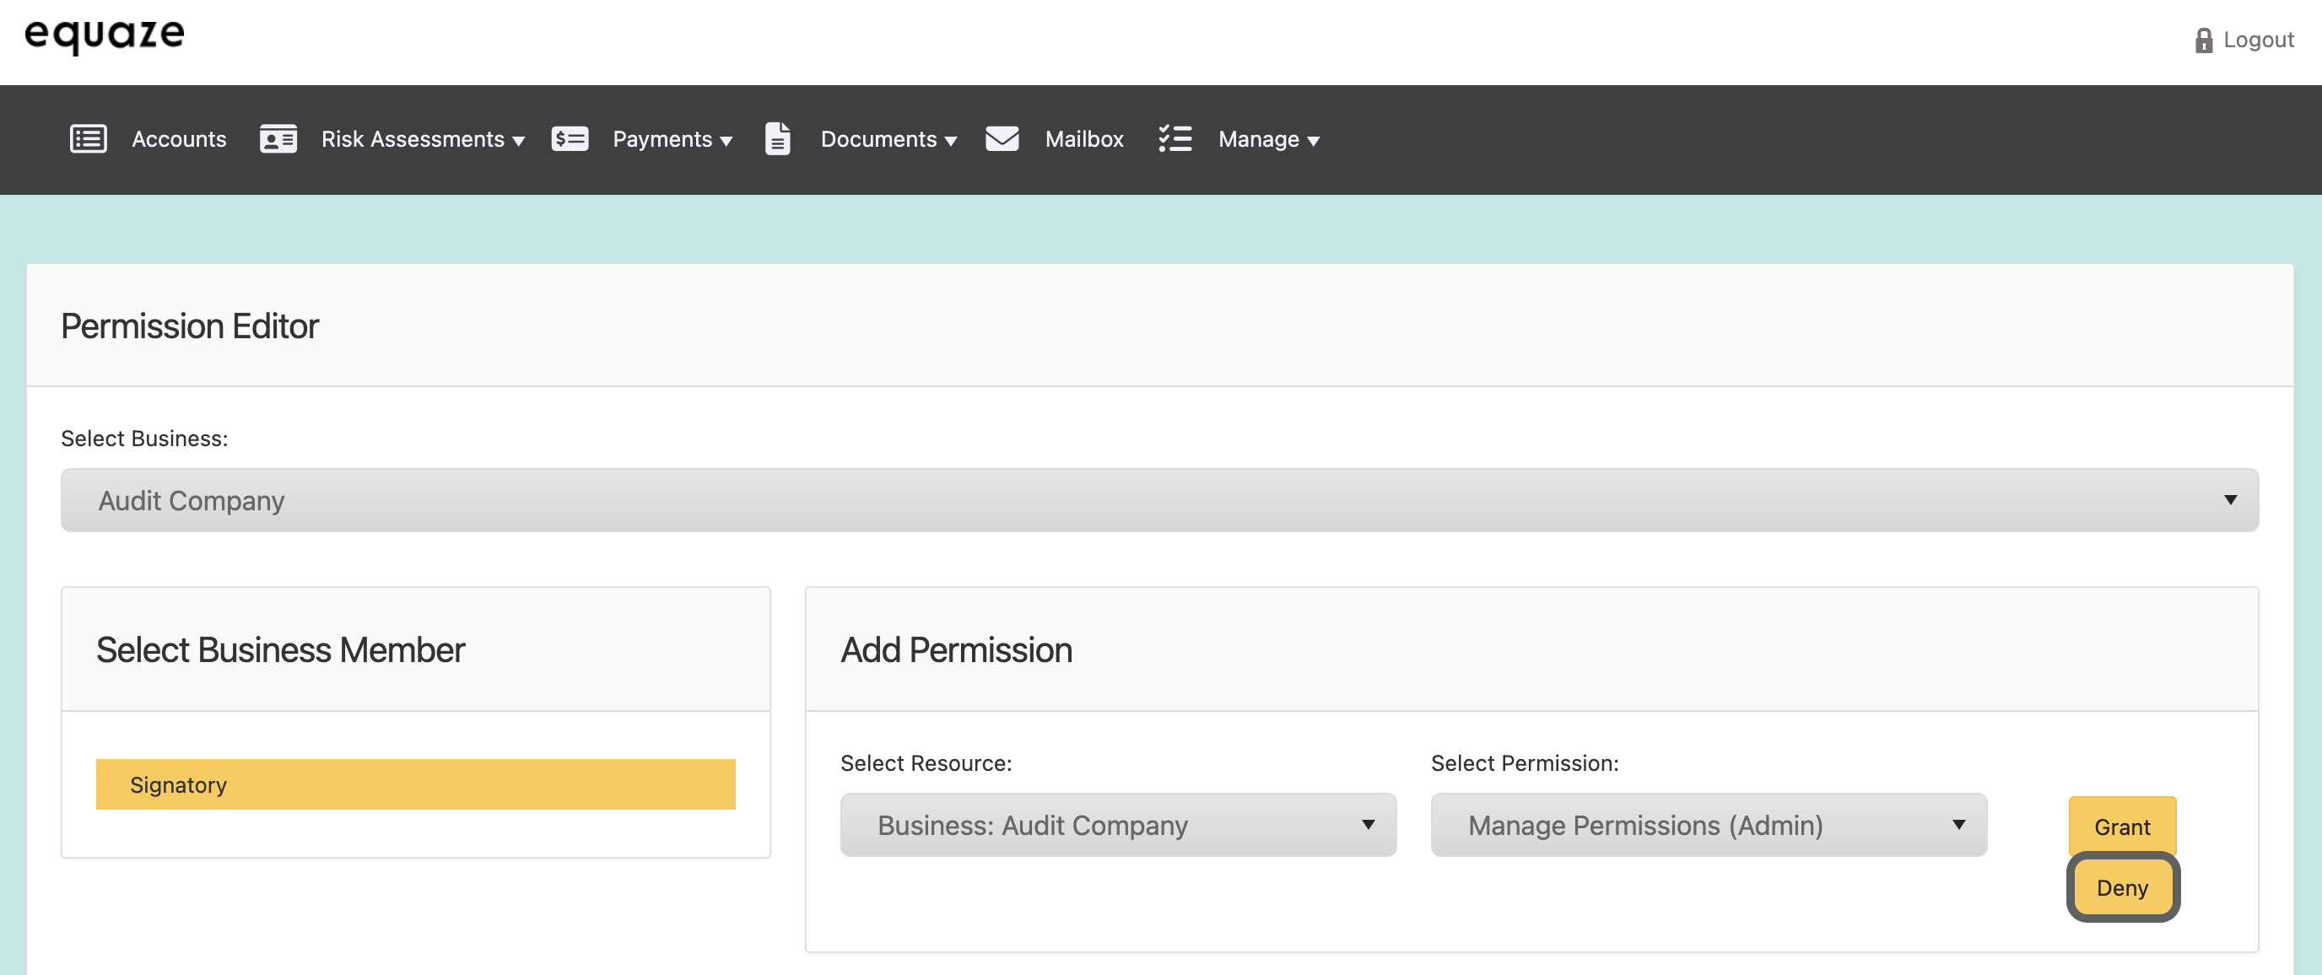Screen dimensions: 2322x975
Task: Click the Risk Assessments ID card icon
Action: click(278, 139)
